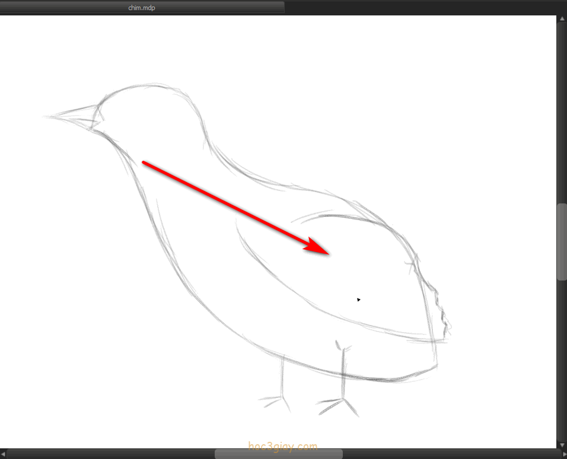The width and height of the screenshot is (567, 459).
Task: Click the scroll up arrow
Action: 562,18
